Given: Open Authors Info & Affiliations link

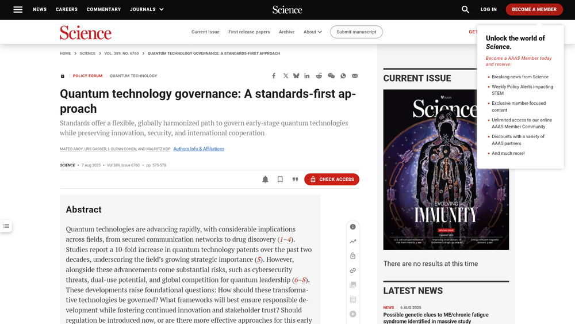Looking at the screenshot, I should (x=199, y=149).
